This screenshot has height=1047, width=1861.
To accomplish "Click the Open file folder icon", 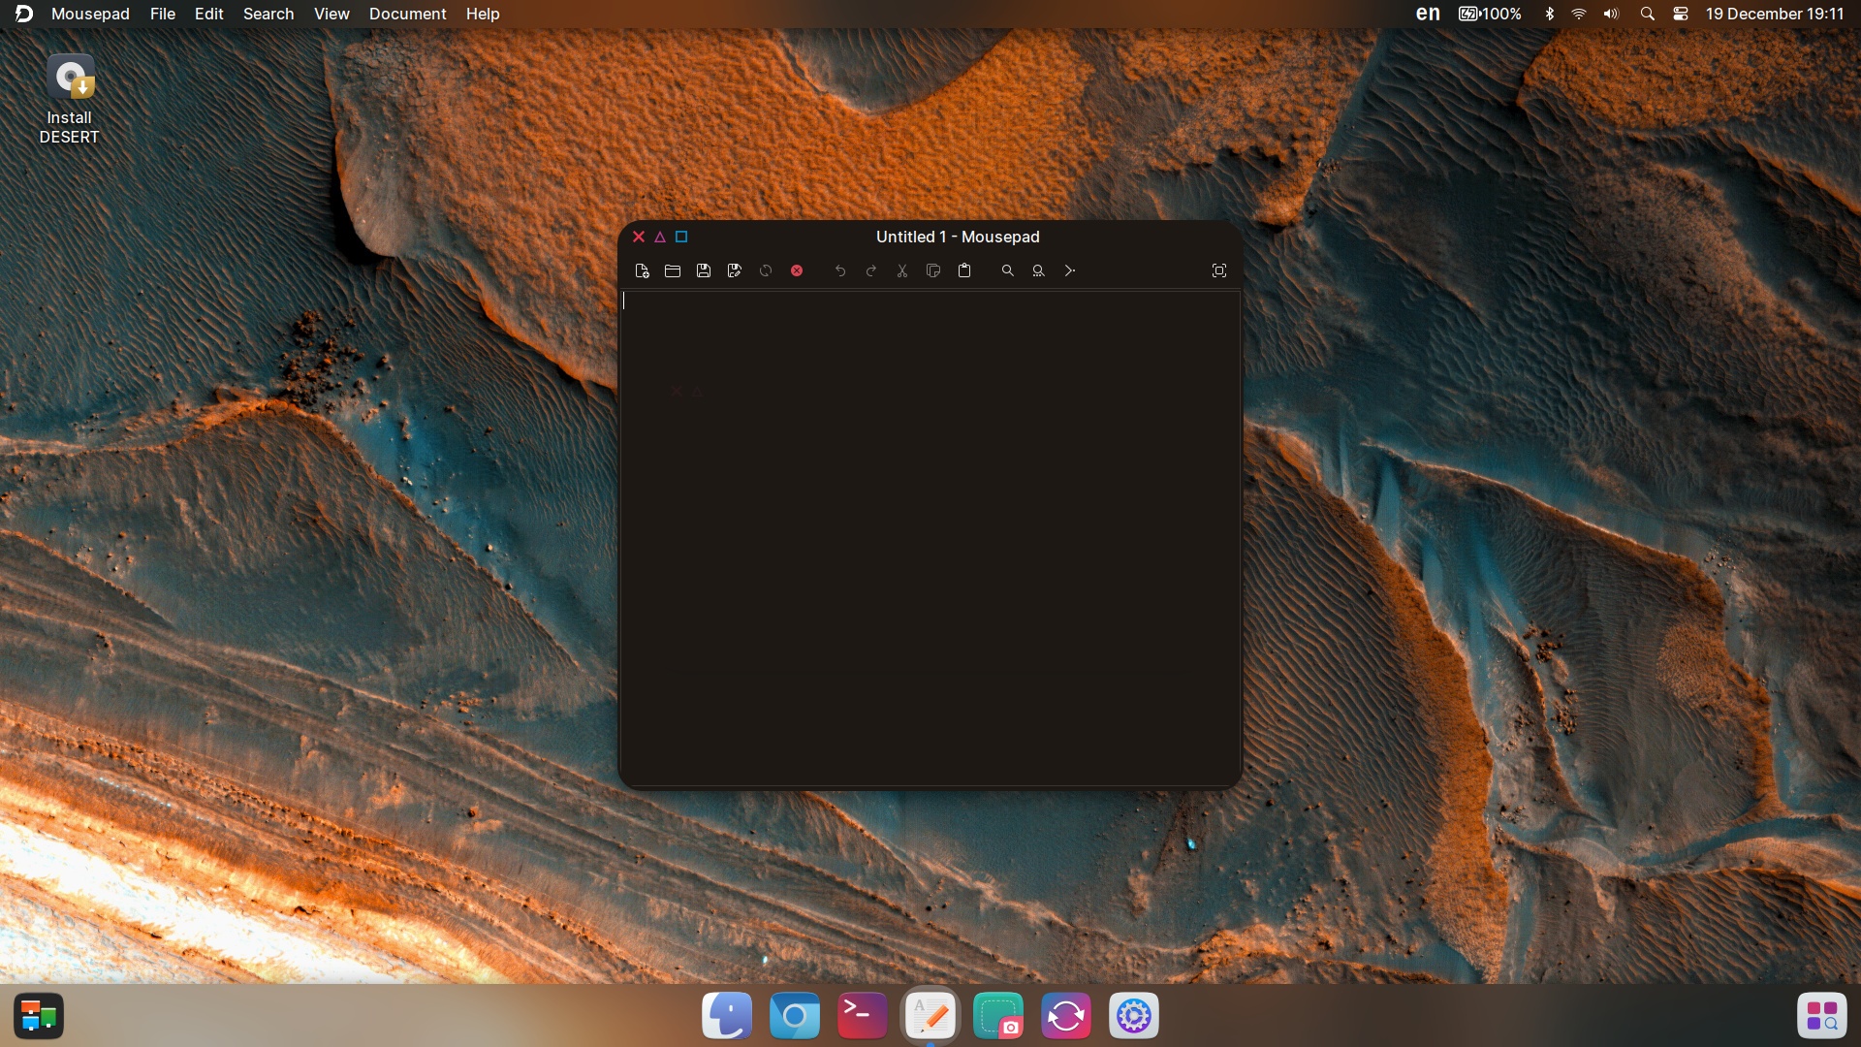I will pos(673,271).
